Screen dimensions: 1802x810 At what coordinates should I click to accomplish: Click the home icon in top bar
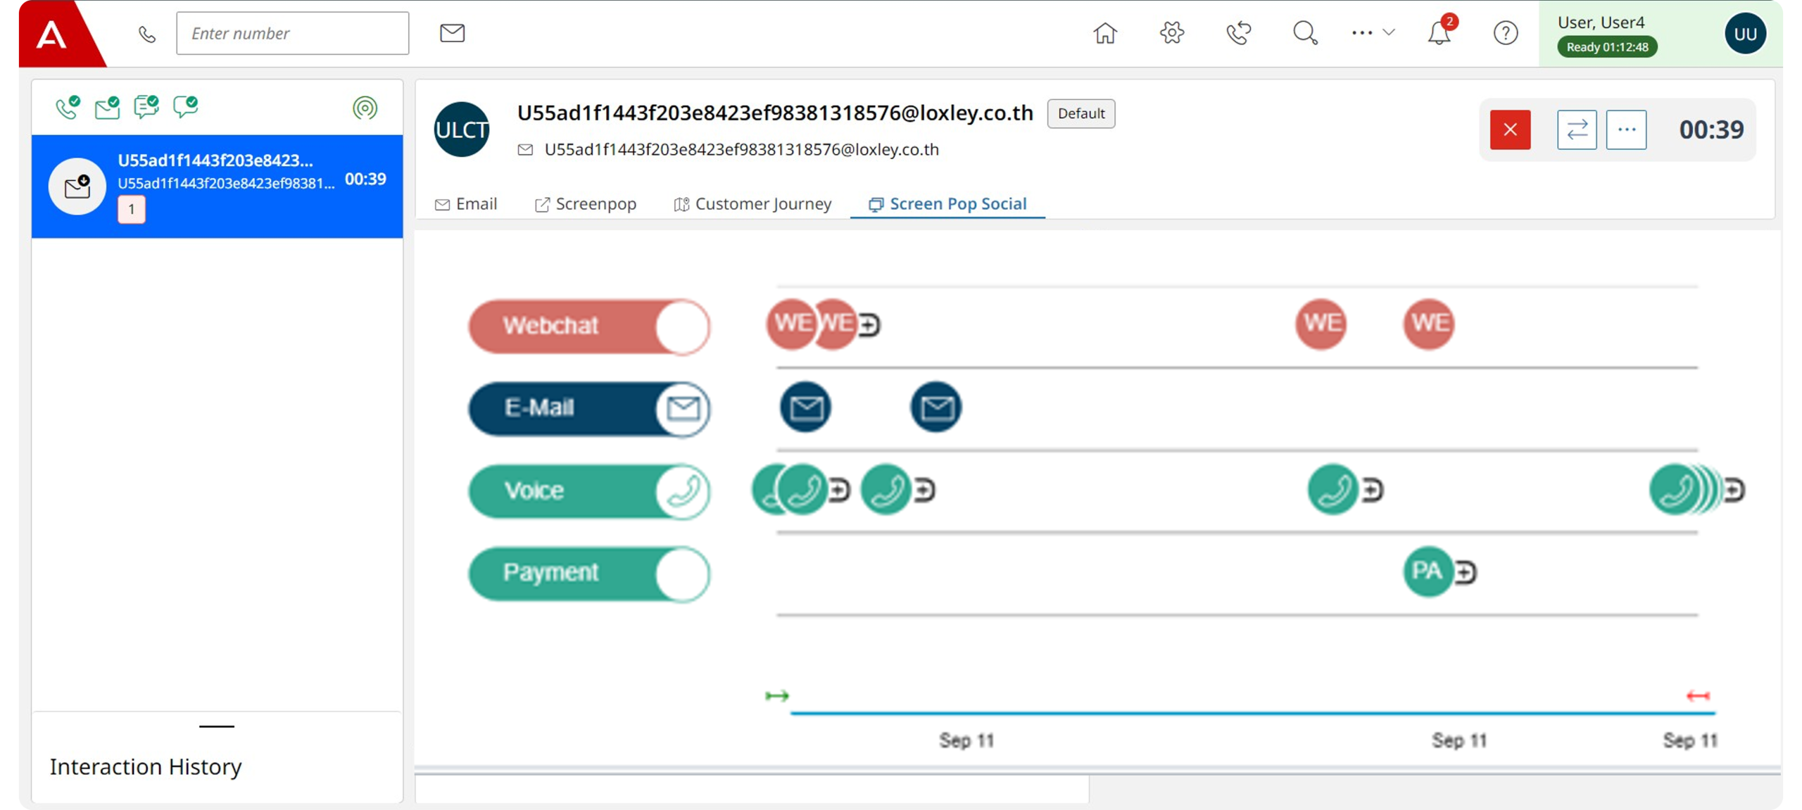(1104, 33)
